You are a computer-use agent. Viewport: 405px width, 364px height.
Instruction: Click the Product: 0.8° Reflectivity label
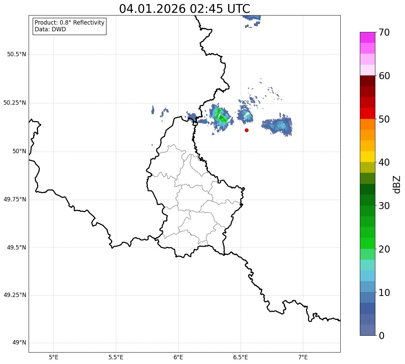click(x=70, y=23)
